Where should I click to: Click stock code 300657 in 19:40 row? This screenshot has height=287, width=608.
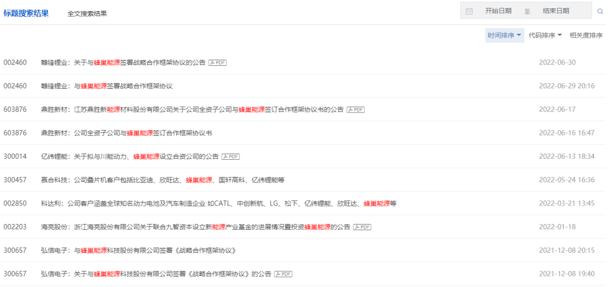tap(15, 274)
